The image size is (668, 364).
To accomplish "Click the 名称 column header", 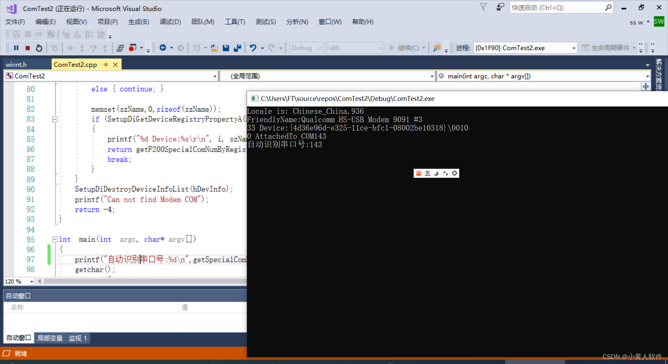I will pyautogui.click(x=93, y=307).
